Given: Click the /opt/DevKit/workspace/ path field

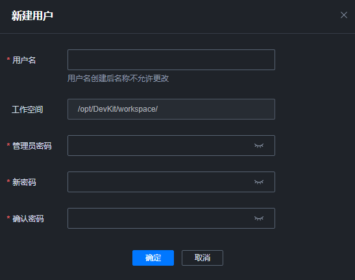Looking at the screenshot, I should [x=171, y=109].
